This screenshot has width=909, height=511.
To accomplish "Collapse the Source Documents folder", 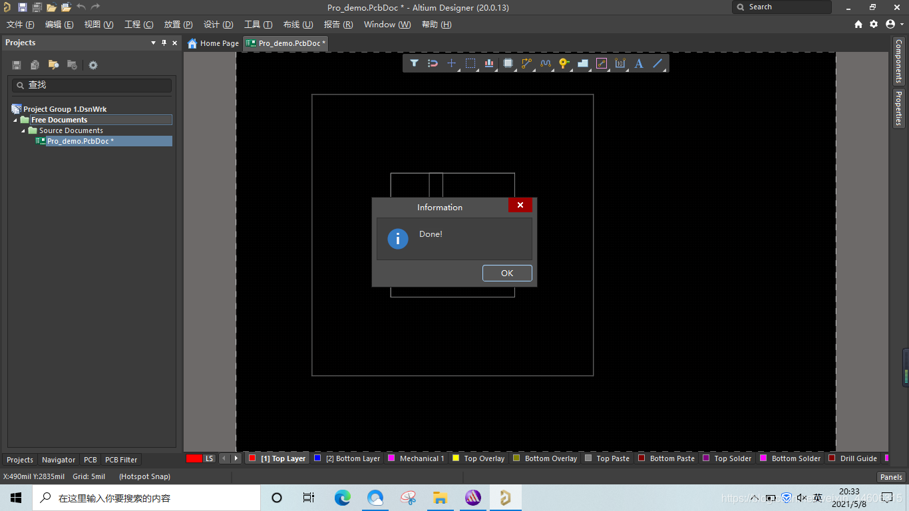I will 23,130.
